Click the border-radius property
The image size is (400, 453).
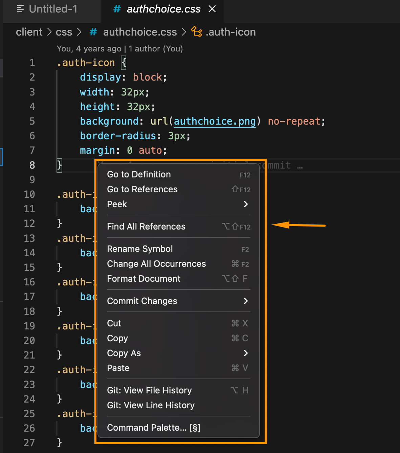click(x=118, y=136)
